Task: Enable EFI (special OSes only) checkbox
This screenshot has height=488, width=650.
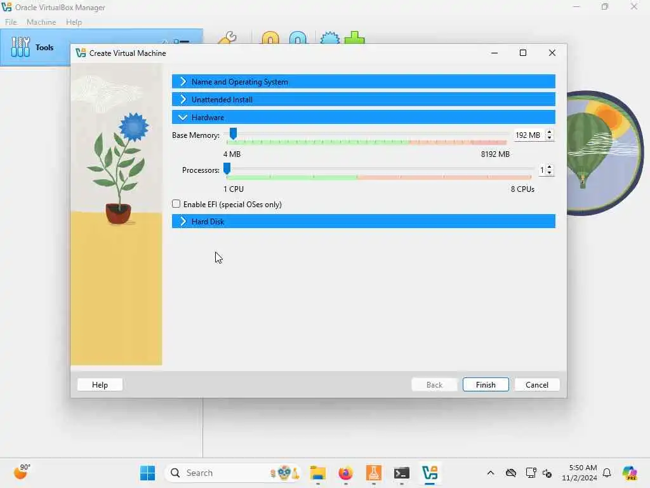Action: click(176, 204)
